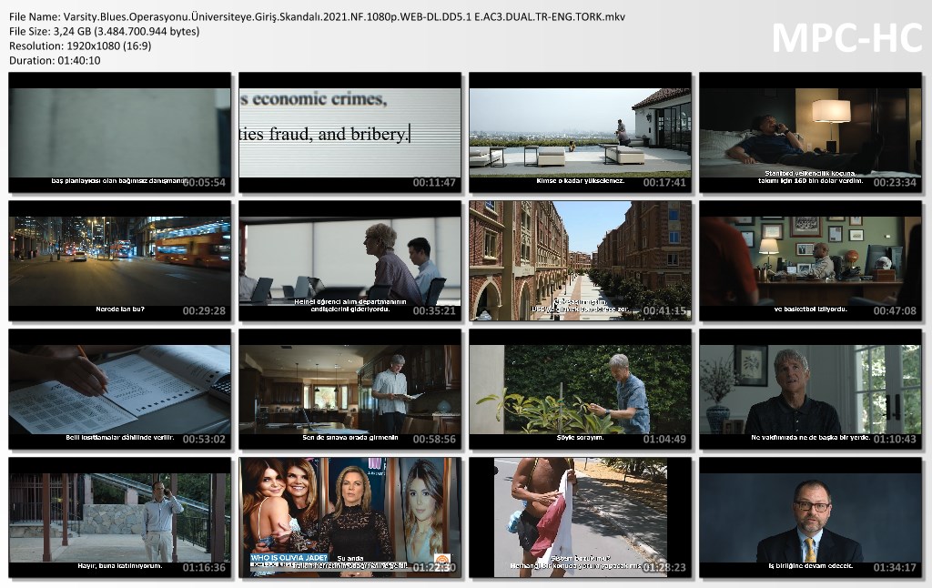The height and width of the screenshot is (588, 932).
Task: Click the thumbnail timestamped 00:47:08
Action: 810,260
